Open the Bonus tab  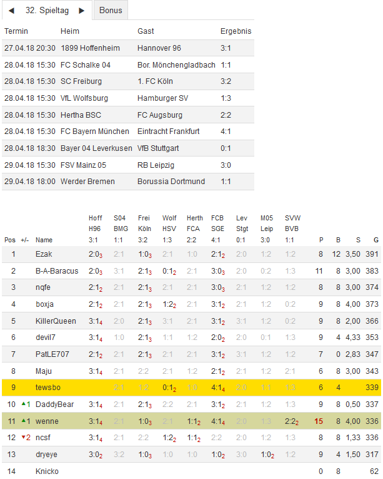(x=111, y=11)
